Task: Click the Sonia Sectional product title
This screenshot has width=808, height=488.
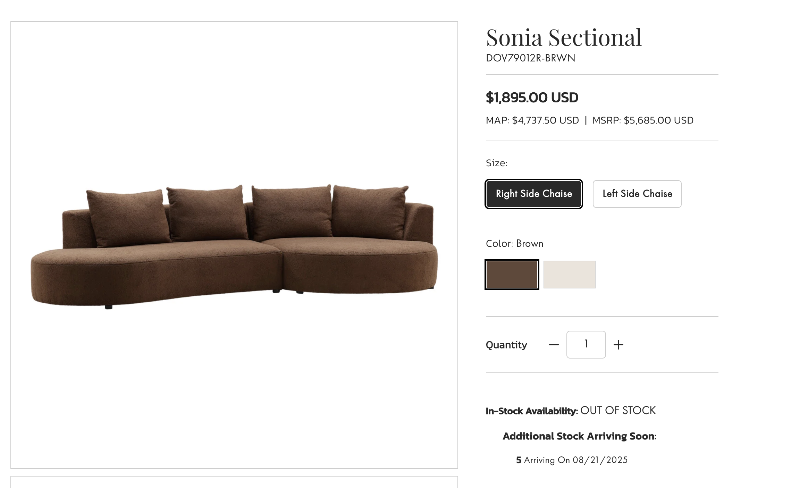Action: pos(564,37)
